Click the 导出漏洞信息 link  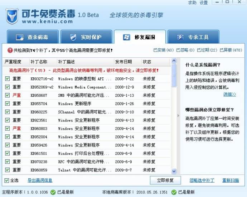click(40, 181)
